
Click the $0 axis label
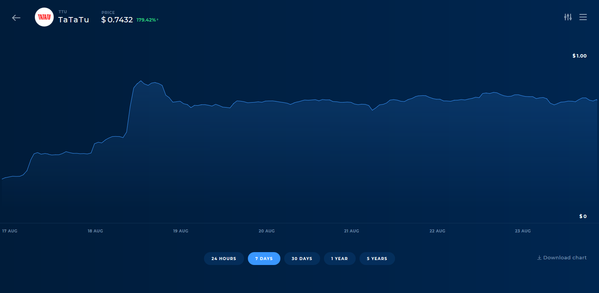583,216
